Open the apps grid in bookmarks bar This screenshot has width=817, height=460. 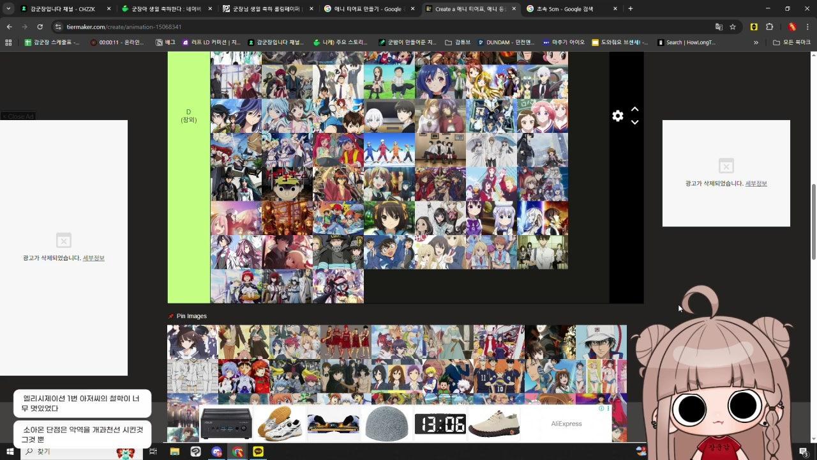click(8, 42)
